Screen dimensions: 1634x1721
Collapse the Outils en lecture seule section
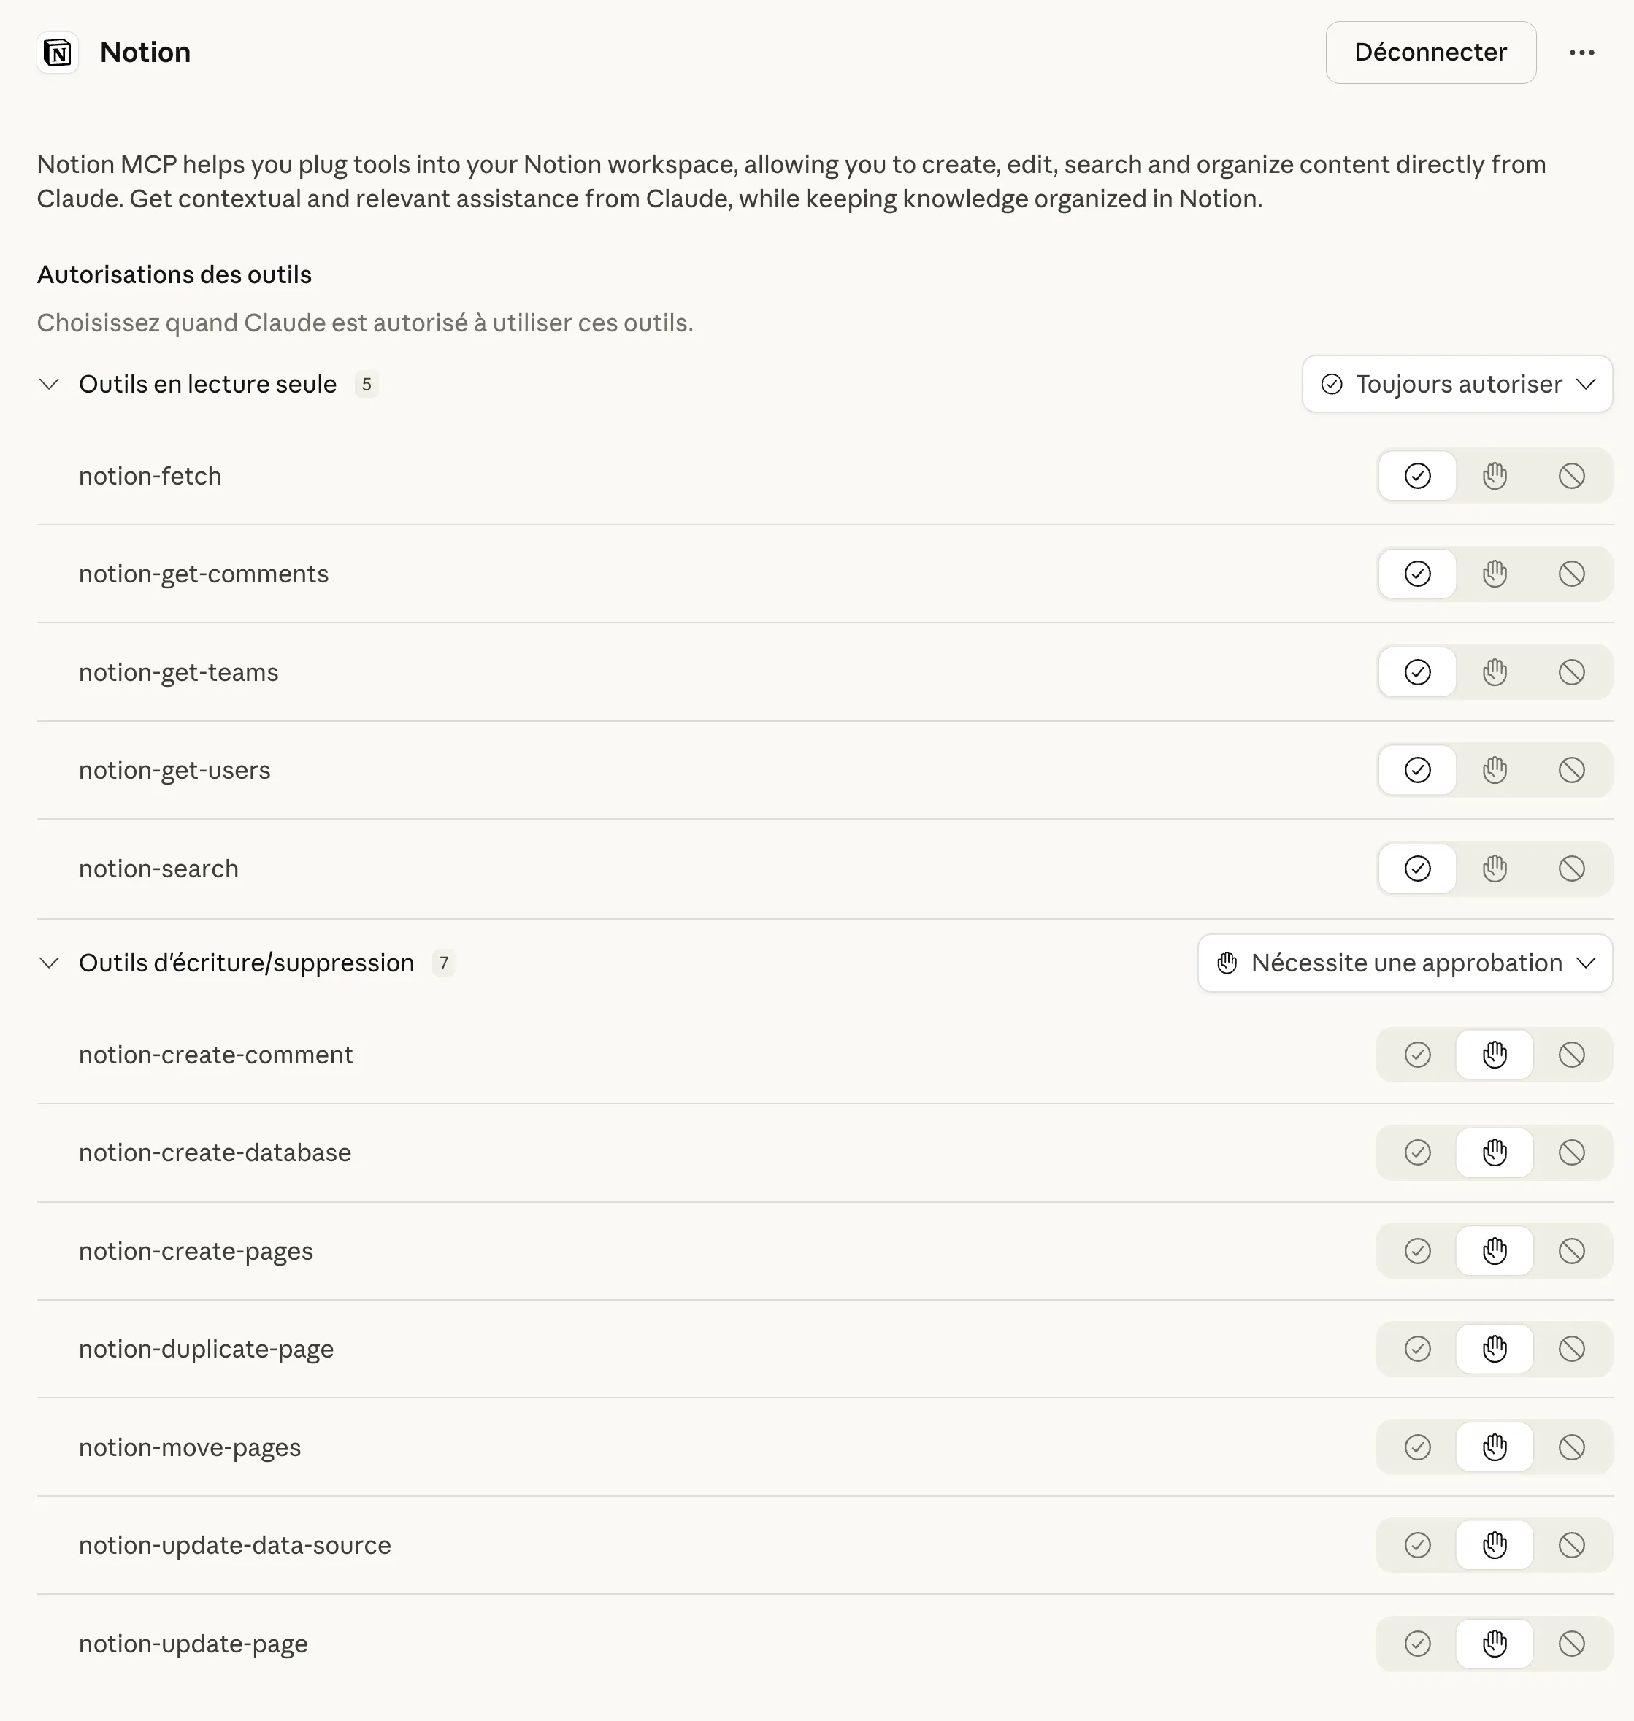click(x=49, y=384)
